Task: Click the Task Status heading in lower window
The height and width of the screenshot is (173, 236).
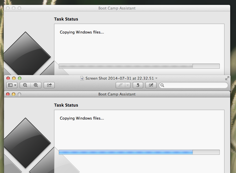Action: (66, 105)
